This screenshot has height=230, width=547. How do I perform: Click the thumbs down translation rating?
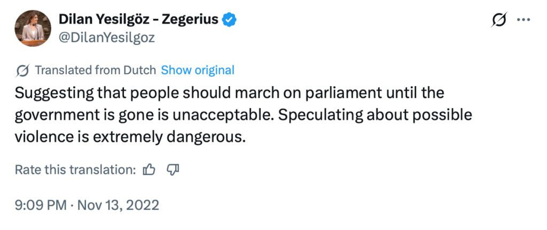coord(173,170)
